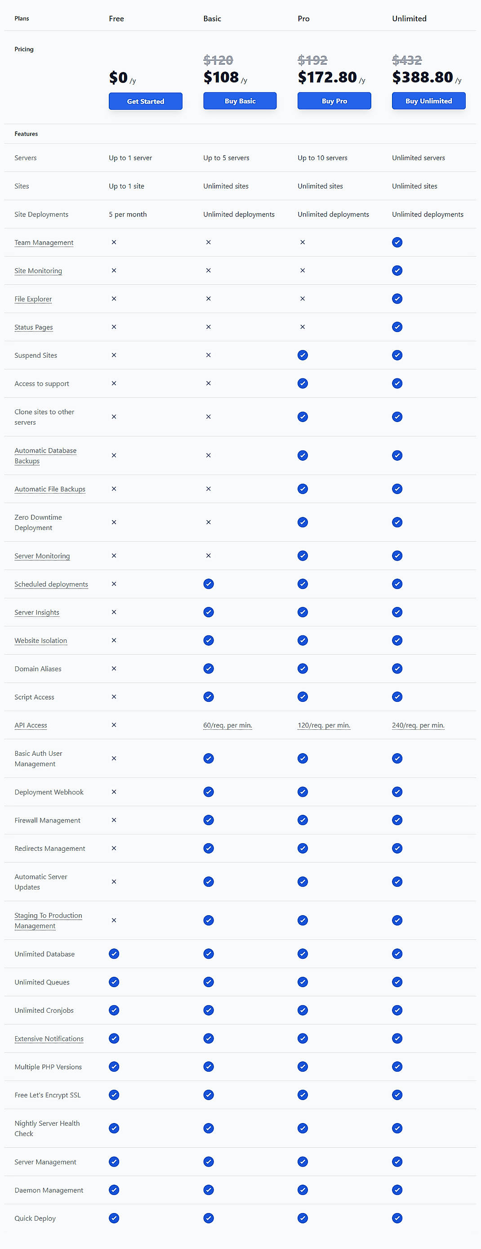The width and height of the screenshot is (481, 1249).
Task: Click the X under Free for Site Monitoring
Action: tap(114, 270)
